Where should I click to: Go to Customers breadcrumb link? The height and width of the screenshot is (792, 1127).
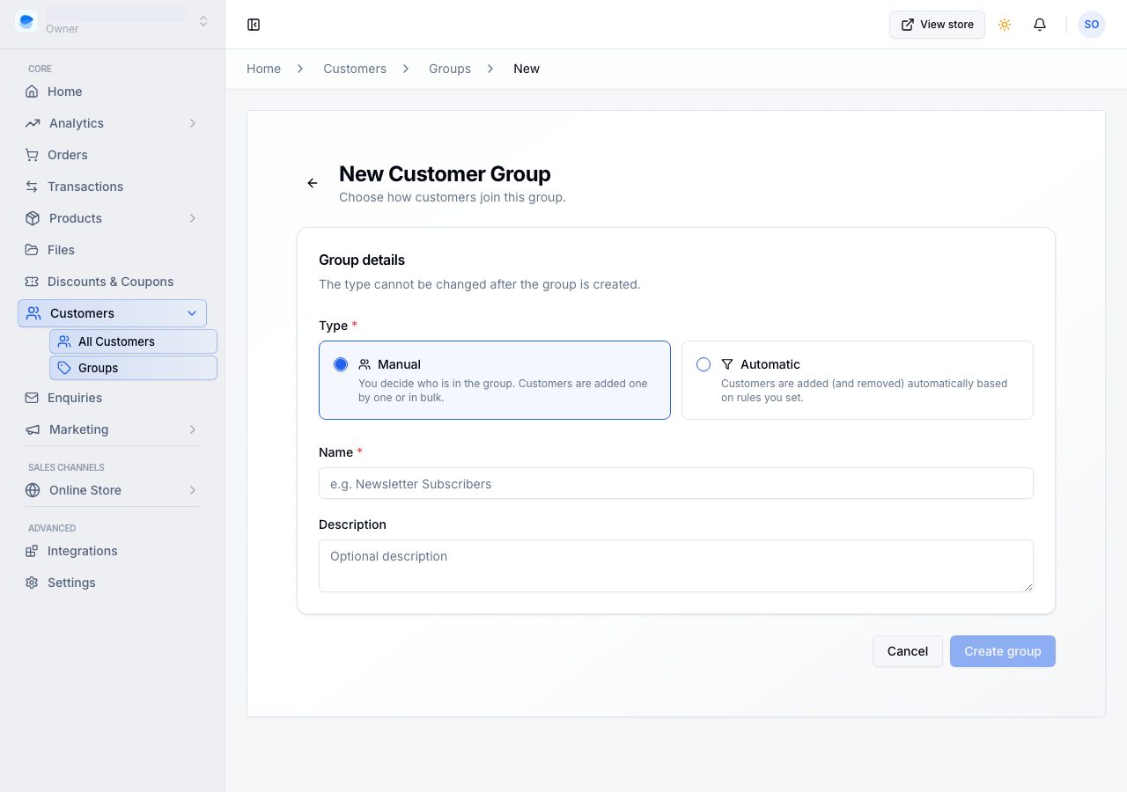355,69
